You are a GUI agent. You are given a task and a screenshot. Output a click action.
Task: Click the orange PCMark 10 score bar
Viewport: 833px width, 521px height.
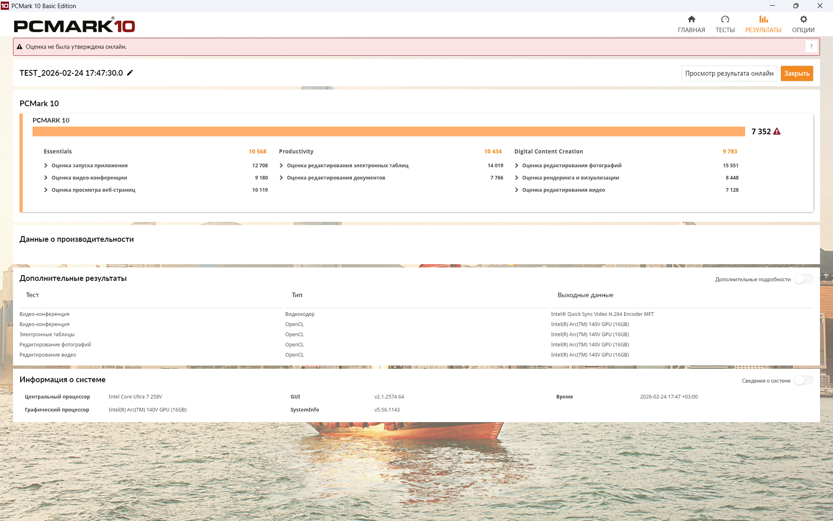[x=388, y=131]
